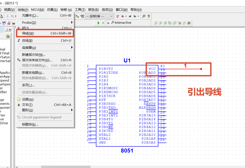Select 总线 (Bus) menu entry
Image resolution: width=245 pixels, height=168 pixels.
point(45,41)
